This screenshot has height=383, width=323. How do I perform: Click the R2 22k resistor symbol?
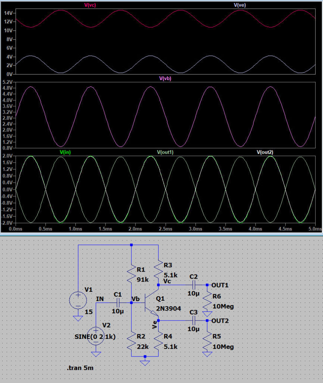point(131,341)
